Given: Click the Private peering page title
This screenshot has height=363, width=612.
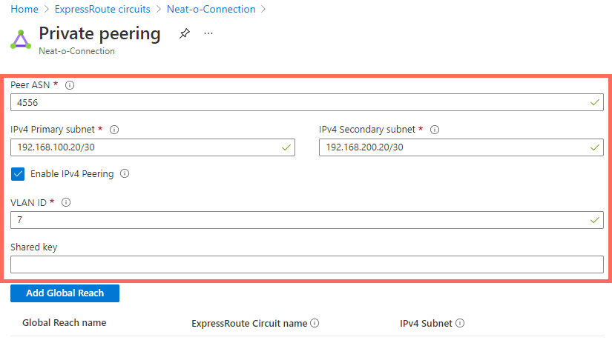Looking at the screenshot, I should (99, 34).
